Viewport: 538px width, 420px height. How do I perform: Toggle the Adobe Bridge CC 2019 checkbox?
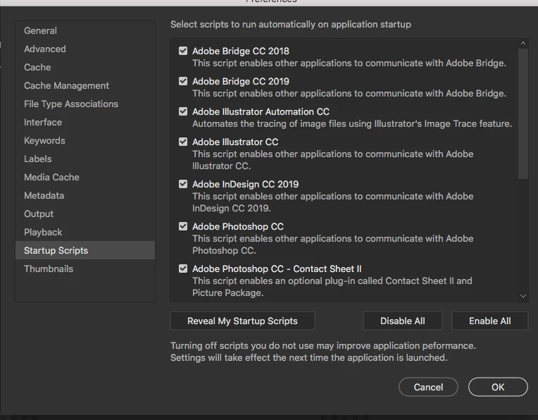[x=183, y=81]
